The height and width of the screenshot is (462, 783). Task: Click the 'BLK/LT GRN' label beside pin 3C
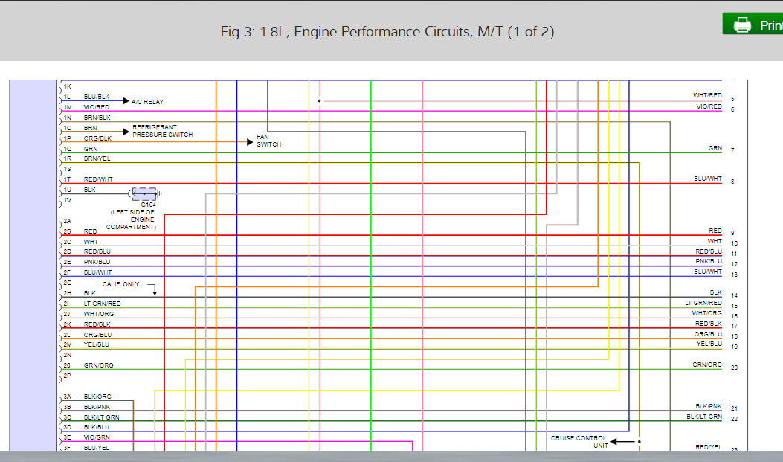click(101, 417)
